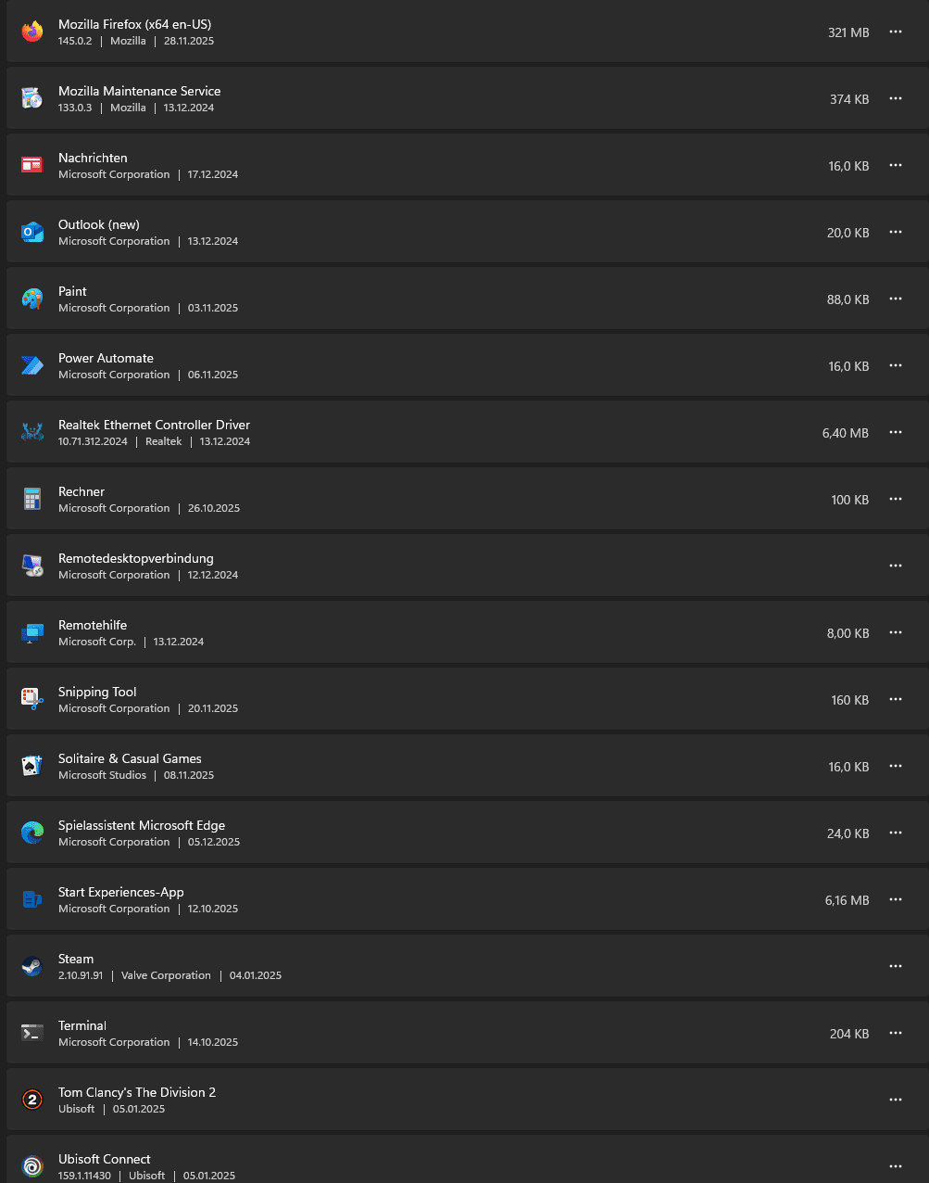
Task: Click the Spielassistent Microsoft Edge icon
Action: click(x=32, y=833)
